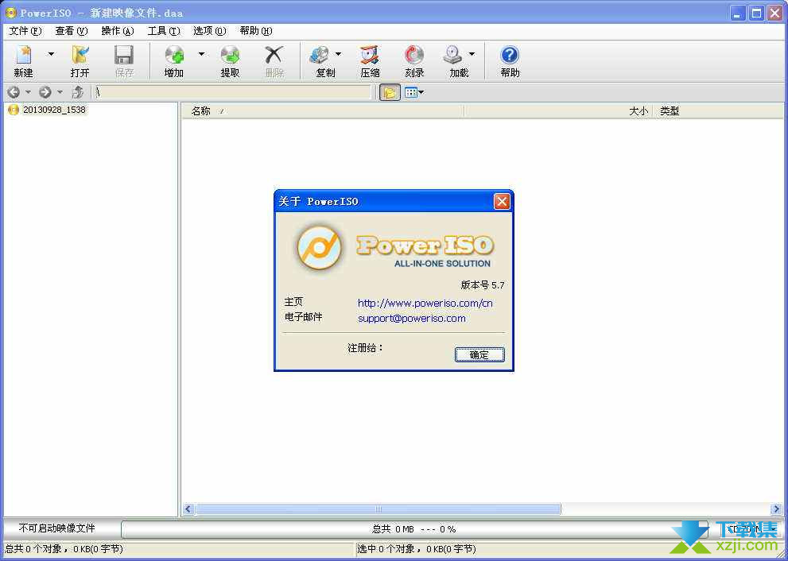Screen dimensions: 788x561
Task: Select the 20130928_1538 tree node
Action: point(54,110)
